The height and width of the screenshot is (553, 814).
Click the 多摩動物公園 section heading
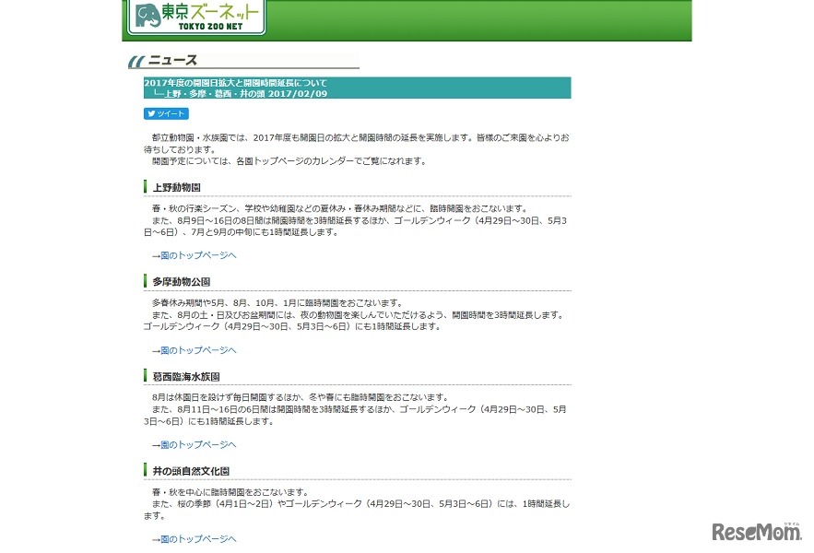[183, 281]
